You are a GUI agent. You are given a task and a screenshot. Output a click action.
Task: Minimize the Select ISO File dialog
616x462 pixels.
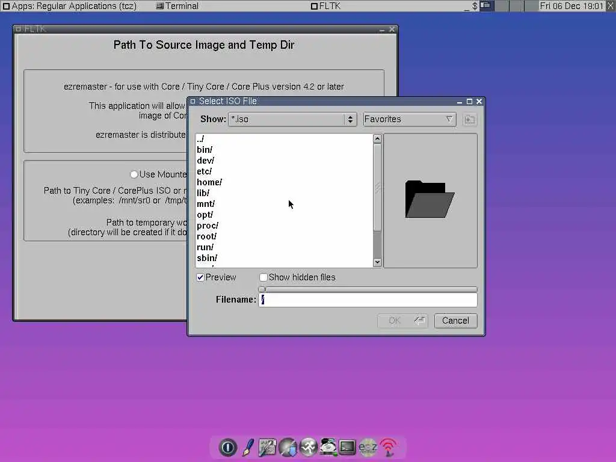pos(459,102)
